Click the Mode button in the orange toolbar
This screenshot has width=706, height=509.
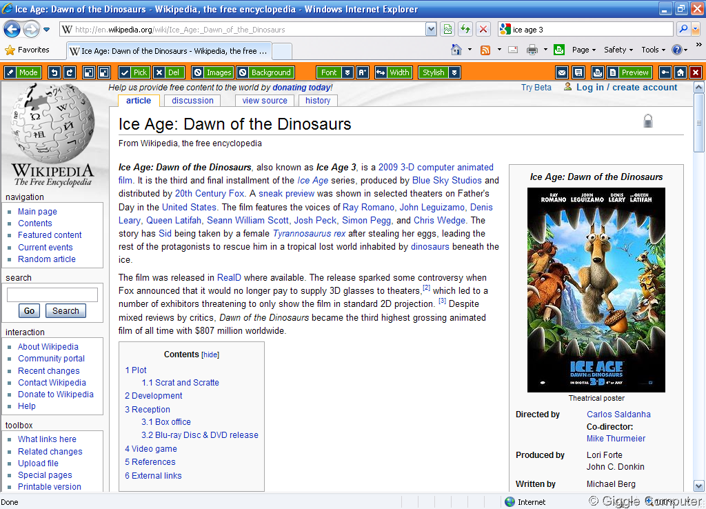(x=23, y=72)
